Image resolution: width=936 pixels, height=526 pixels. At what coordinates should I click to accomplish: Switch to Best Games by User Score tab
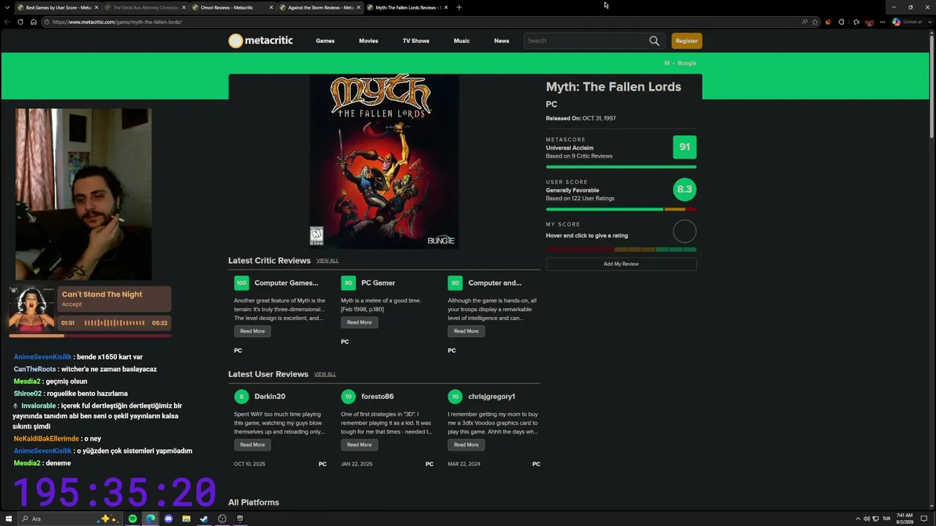click(58, 7)
